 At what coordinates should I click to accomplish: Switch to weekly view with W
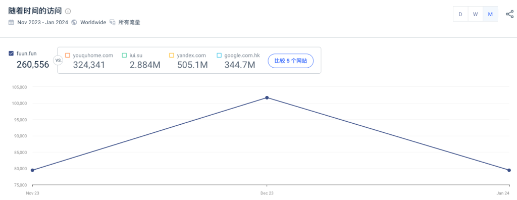pyautogui.click(x=476, y=14)
